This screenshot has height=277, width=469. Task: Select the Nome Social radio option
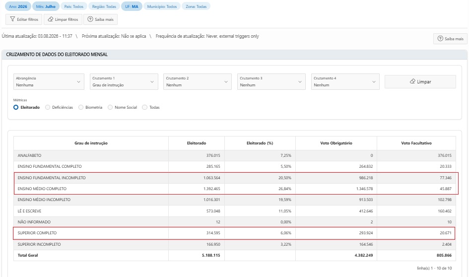[110, 107]
